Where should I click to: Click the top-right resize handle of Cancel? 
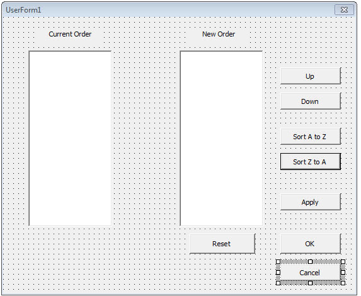pyautogui.click(x=343, y=262)
